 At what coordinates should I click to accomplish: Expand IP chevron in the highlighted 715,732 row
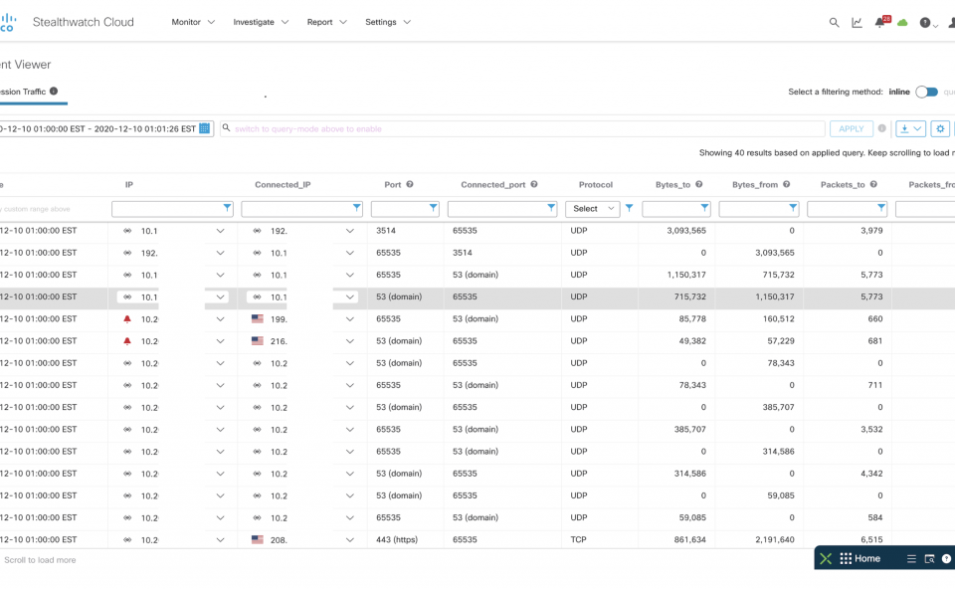[x=221, y=297]
